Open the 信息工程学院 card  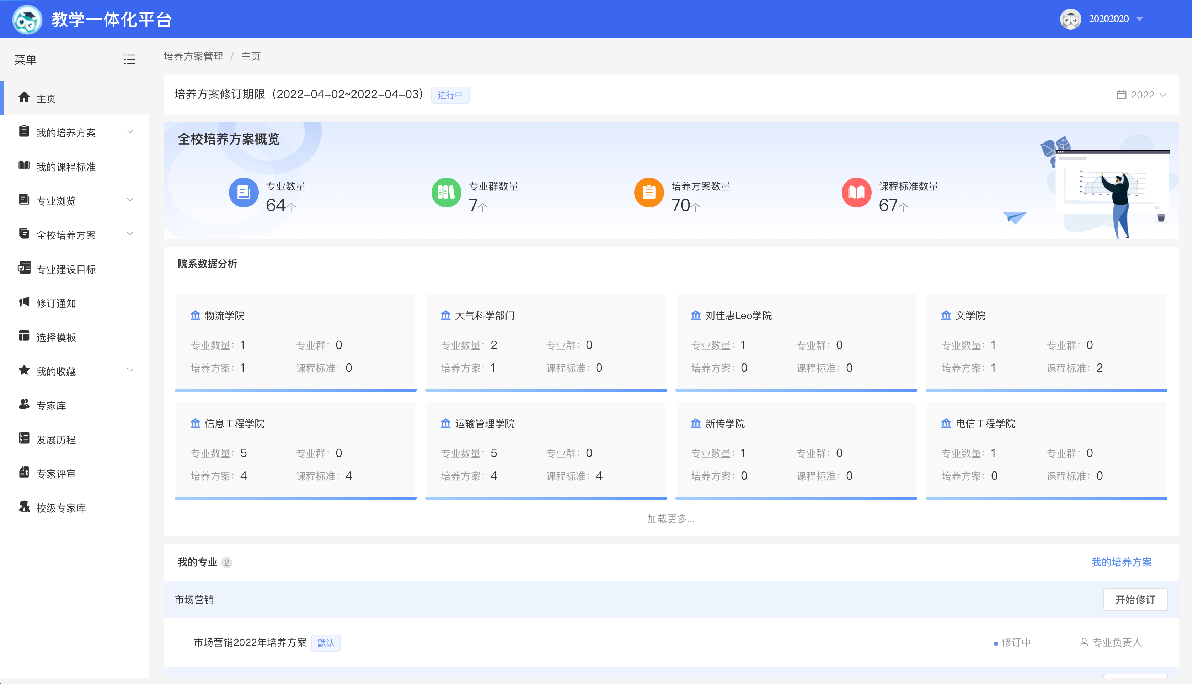(295, 451)
